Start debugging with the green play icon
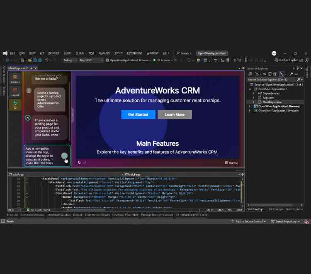The height and width of the screenshot is (274, 311). 155,60
